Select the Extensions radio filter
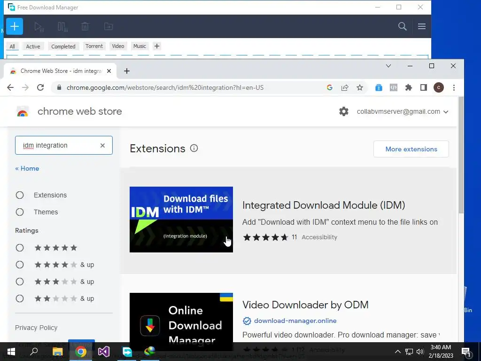The image size is (481, 361). pyautogui.click(x=20, y=195)
